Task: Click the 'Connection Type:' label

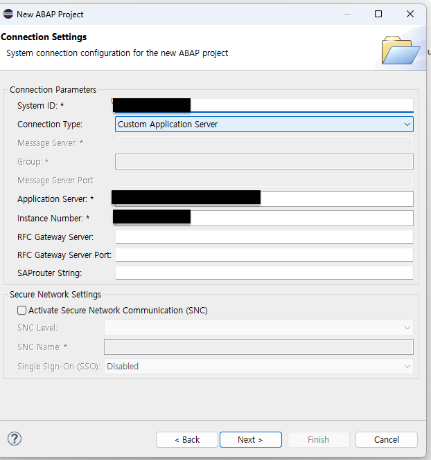Action: tap(50, 125)
